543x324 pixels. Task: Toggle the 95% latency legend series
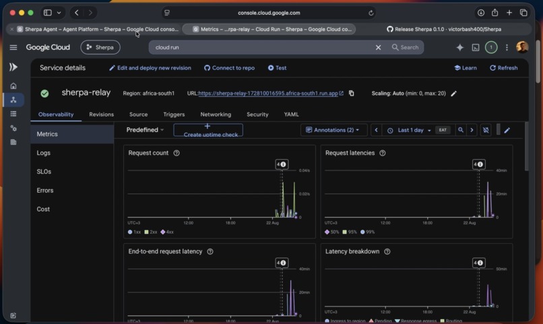pyautogui.click(x=350, y=232)
